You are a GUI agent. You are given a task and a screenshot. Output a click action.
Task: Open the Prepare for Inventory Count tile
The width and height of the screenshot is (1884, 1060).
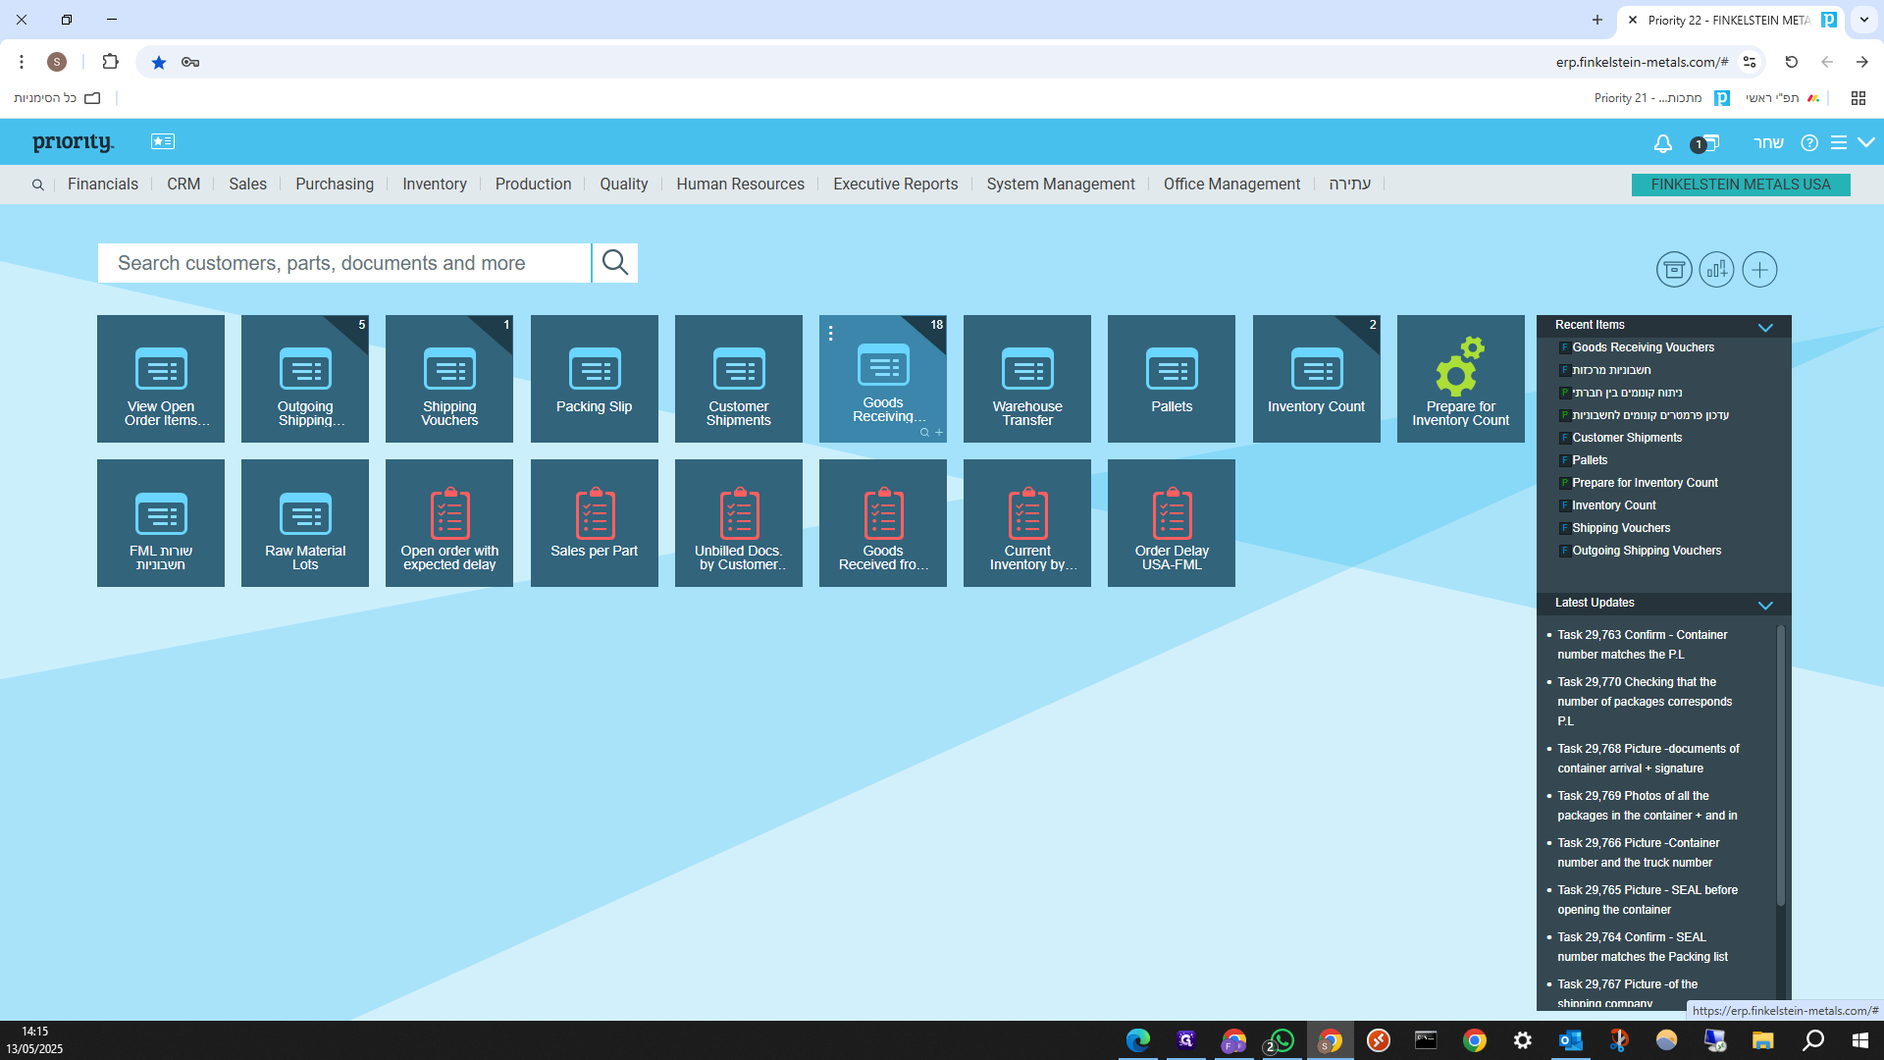(x=1460, y=379)
